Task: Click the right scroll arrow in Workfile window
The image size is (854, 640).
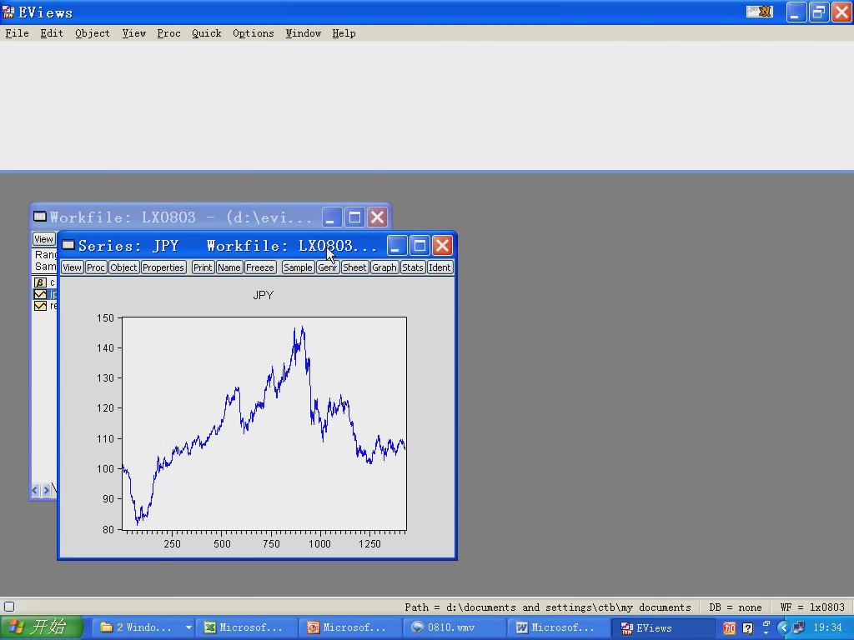Action: click(x=47, y=490)
